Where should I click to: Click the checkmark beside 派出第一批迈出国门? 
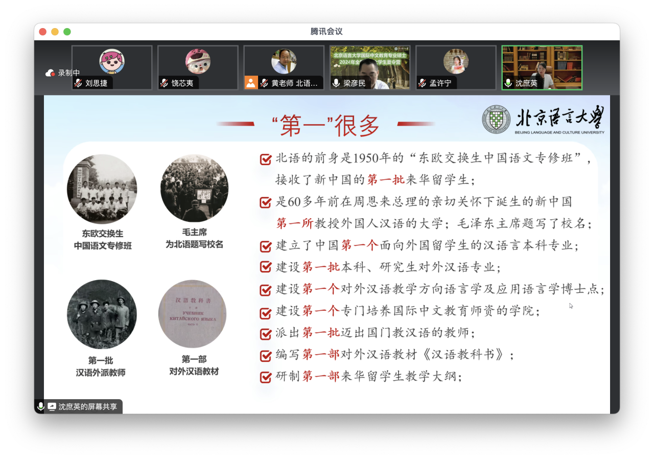(265, 334)
